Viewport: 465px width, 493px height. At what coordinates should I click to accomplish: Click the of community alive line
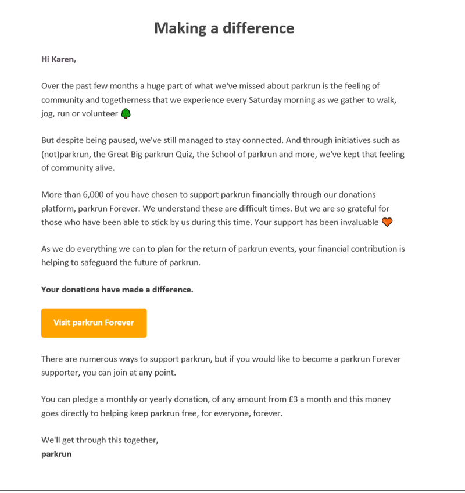(78, 168)
